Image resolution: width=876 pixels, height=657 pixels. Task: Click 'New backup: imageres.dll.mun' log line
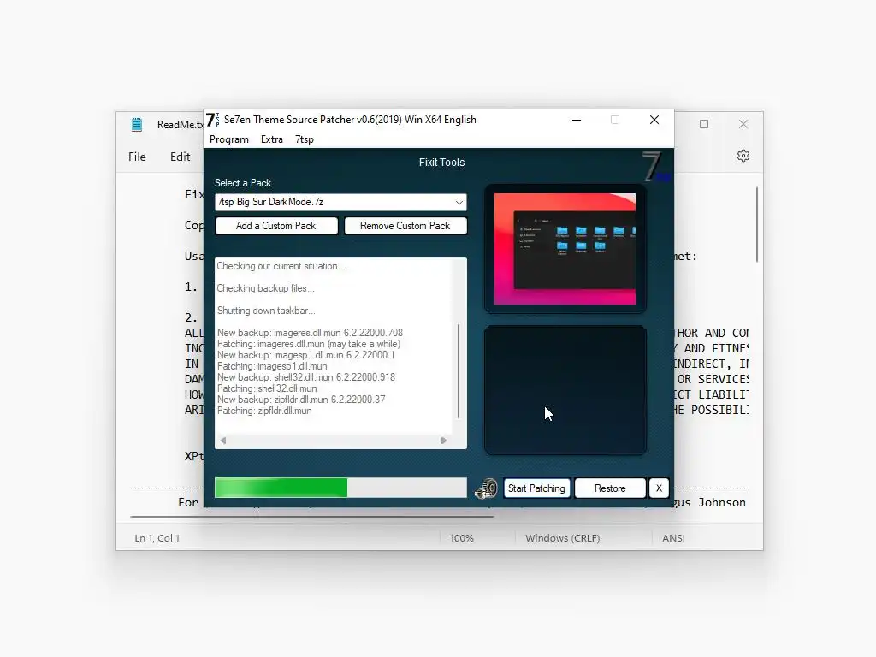pos(310,333)
